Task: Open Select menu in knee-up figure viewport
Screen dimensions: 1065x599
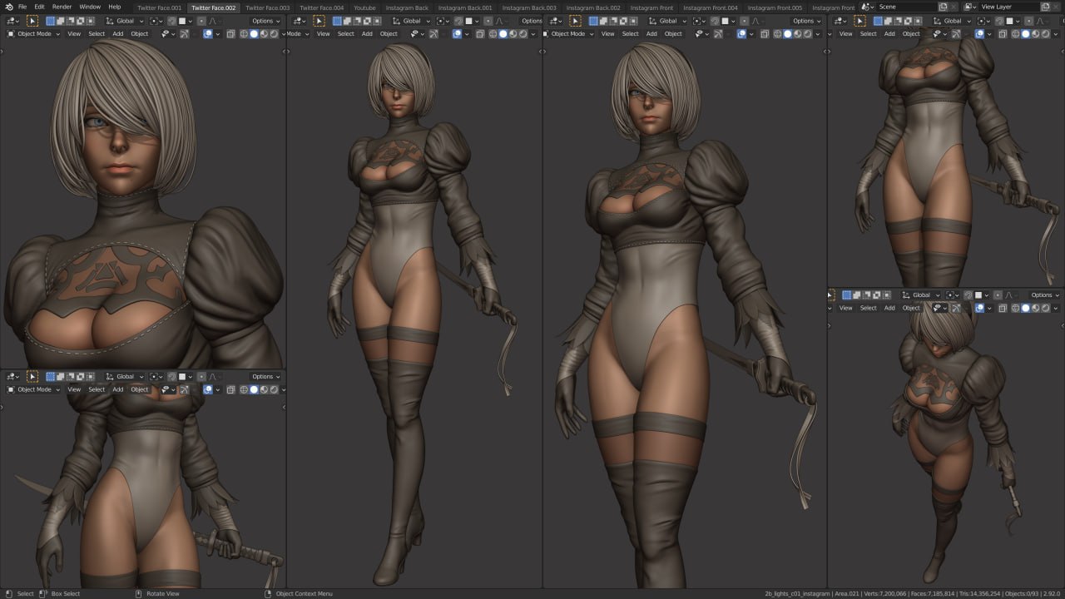Action: tap(631, 34)
